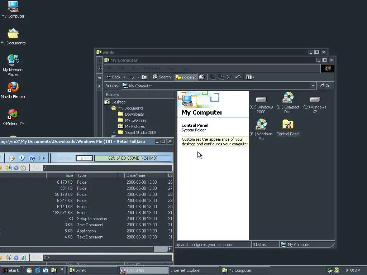
Task: Click the 409MB total size box
Action: (84, 158)
